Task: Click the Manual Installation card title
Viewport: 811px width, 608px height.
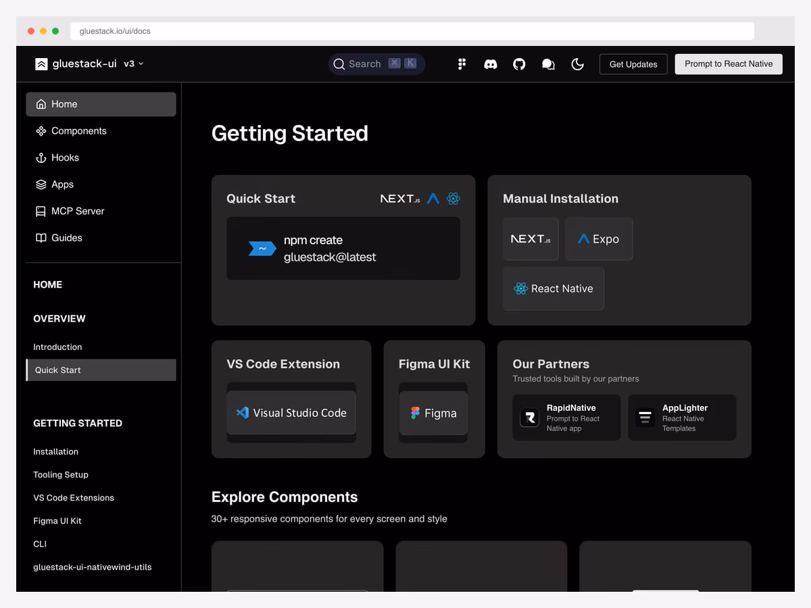Action: point(560,199)
